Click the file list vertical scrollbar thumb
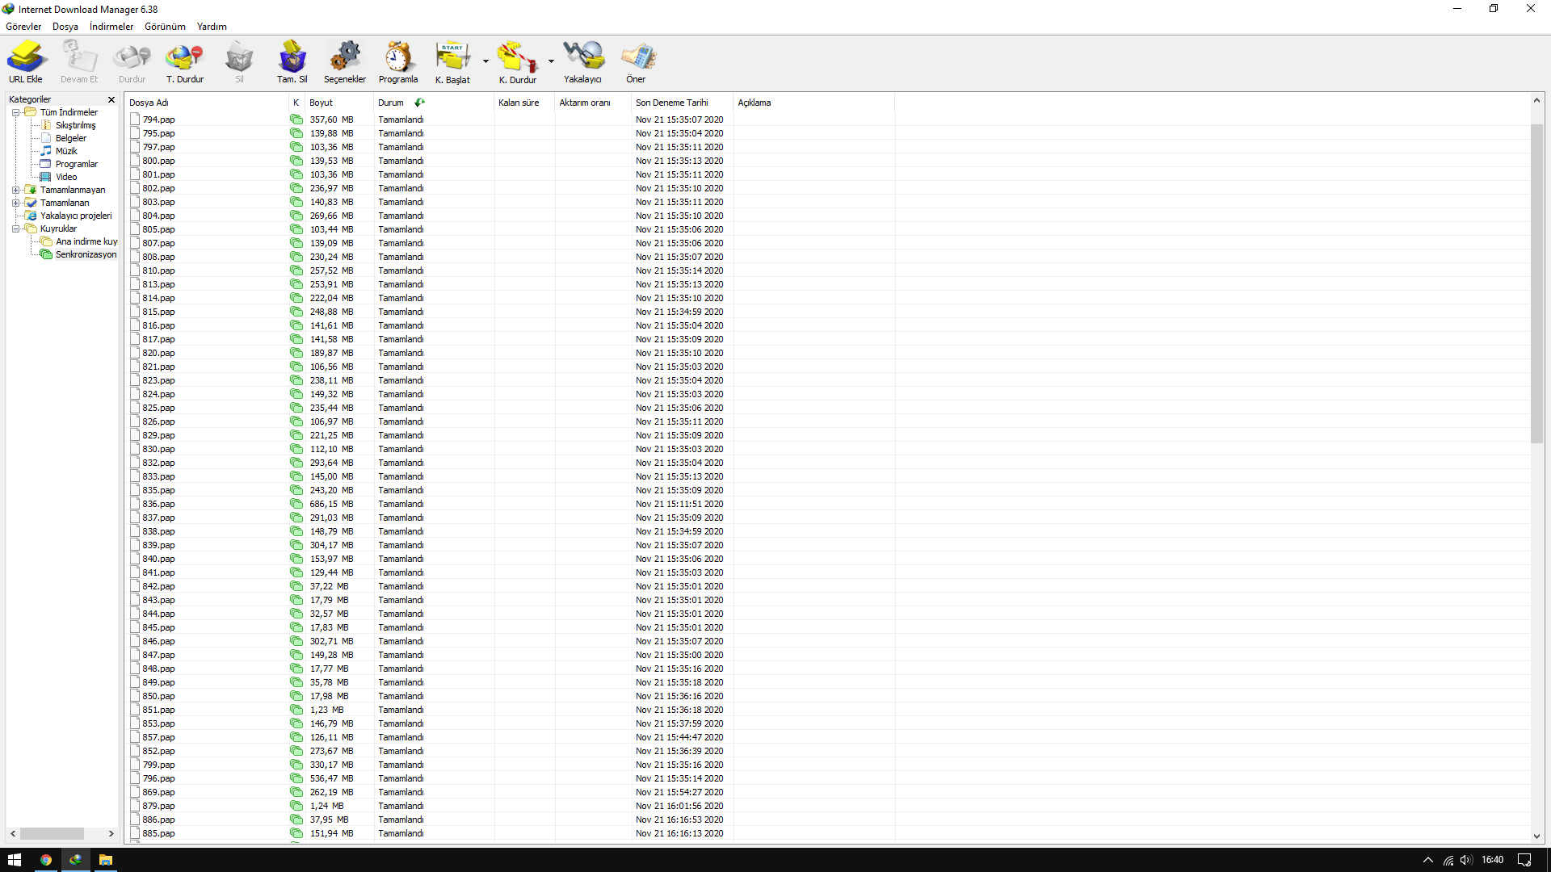The width and height of the screenshot is (1551, 872). tap(1536, 283)
